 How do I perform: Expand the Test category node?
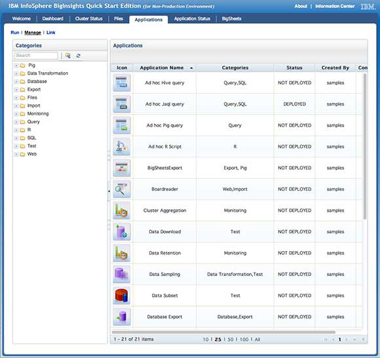16,146
